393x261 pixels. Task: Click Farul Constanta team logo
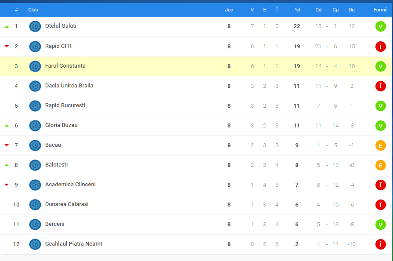(35, 66)
